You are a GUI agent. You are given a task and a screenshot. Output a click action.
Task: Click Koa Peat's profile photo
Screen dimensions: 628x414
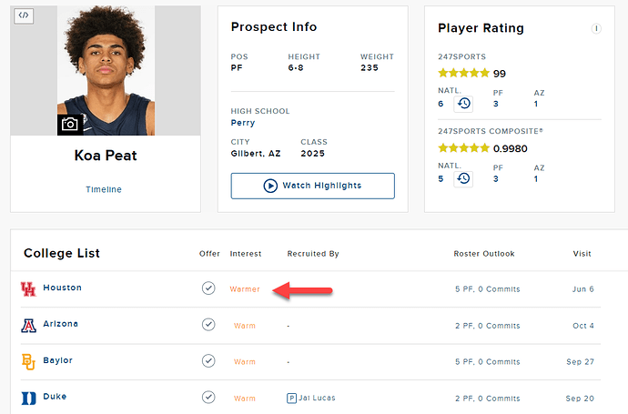point(106,70)
